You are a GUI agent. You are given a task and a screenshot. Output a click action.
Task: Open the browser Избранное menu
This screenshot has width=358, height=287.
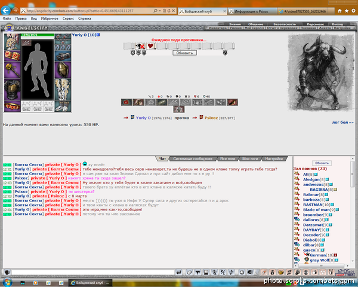tap(50, 19)
